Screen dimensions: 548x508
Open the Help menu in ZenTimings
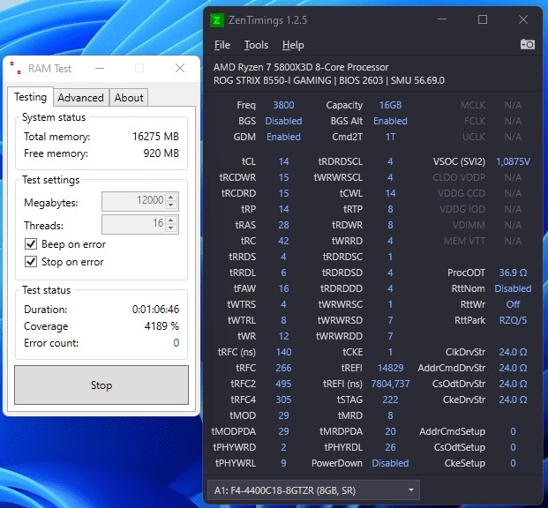coord(293,45)
